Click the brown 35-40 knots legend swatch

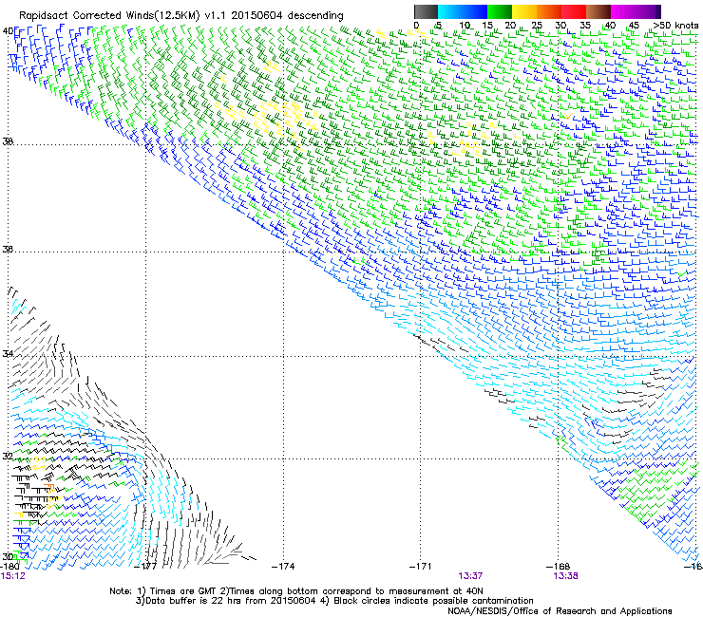[598, 11]
